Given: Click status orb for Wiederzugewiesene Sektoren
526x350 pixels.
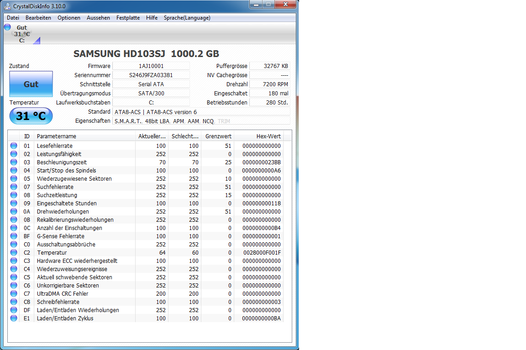Looking at the screenshot, I should point(14,178).
